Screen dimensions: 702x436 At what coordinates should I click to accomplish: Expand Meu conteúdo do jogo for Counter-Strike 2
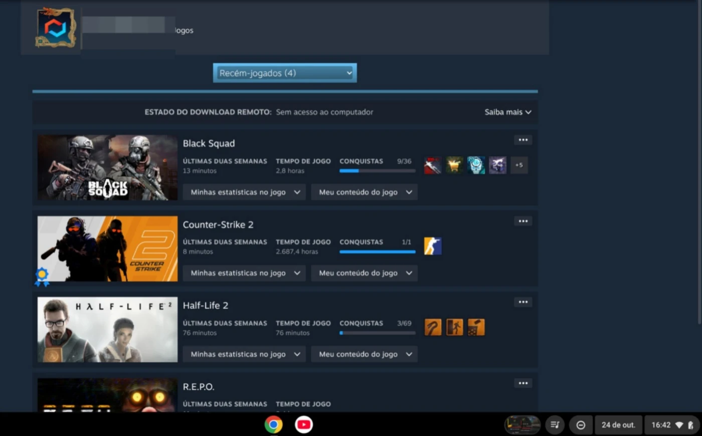click(x=365, y=273)
